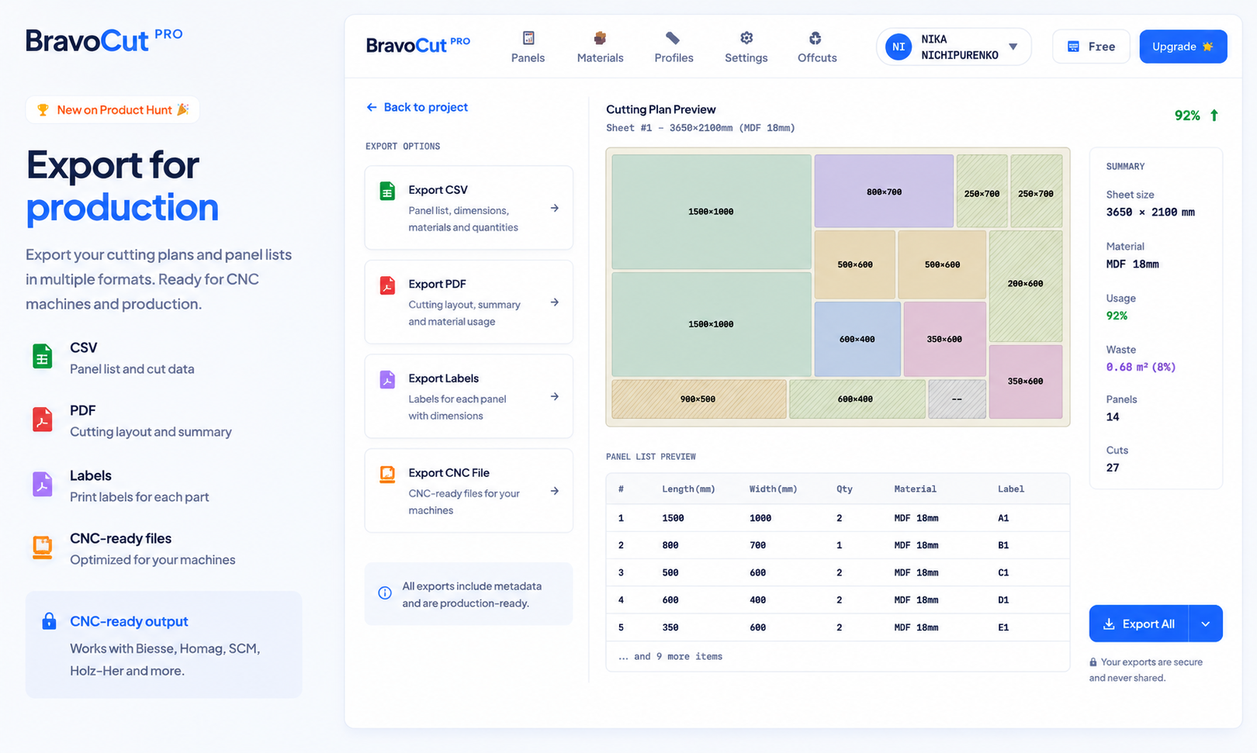Click the Free plan button
1257x753 pixels.
(1091, 47)
